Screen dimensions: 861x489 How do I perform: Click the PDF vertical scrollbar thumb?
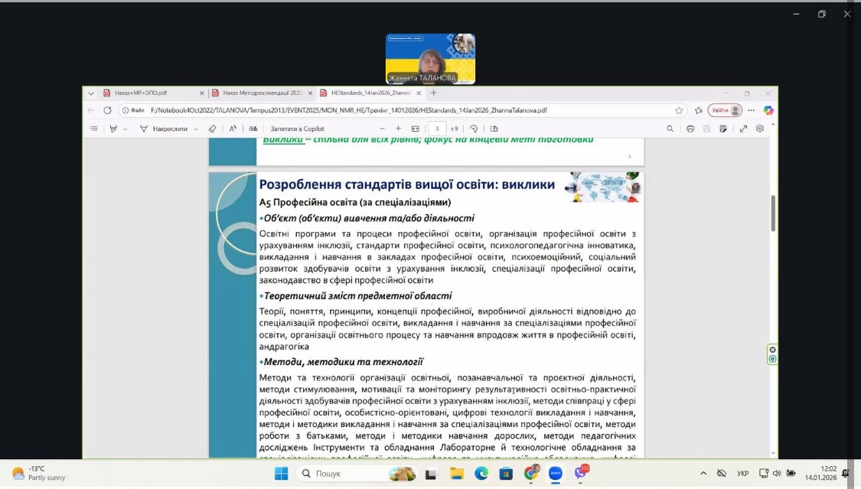point(773,214)
